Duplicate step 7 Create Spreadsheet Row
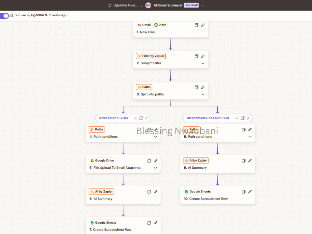 pos(149,223)
